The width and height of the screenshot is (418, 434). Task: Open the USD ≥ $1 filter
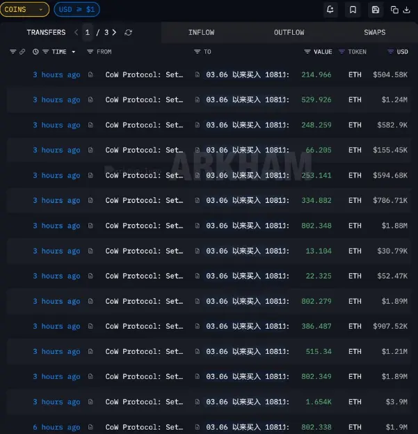[77, 10]
